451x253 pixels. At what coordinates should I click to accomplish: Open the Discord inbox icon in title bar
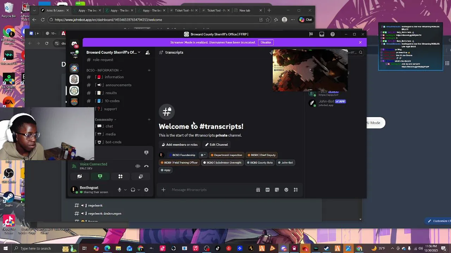tap(322, 34)
